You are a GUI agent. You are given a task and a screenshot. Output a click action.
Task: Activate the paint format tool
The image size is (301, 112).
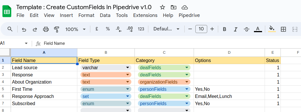(x=57, y=29)
